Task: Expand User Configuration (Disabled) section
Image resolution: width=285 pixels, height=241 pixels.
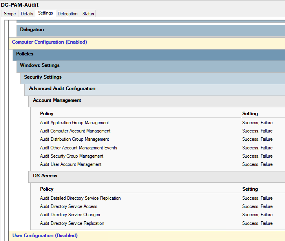Action: tap(45, 235)
